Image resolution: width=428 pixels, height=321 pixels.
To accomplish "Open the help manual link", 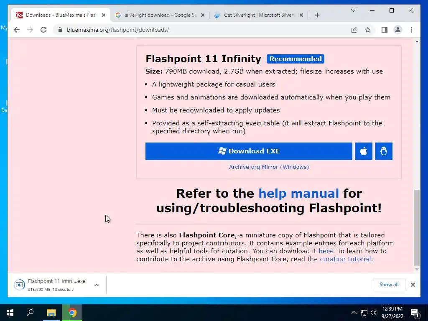I will pos(298,194).
